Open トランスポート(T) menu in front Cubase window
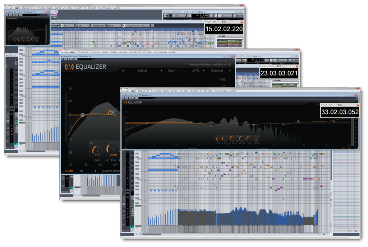 (x=195, y=91)
